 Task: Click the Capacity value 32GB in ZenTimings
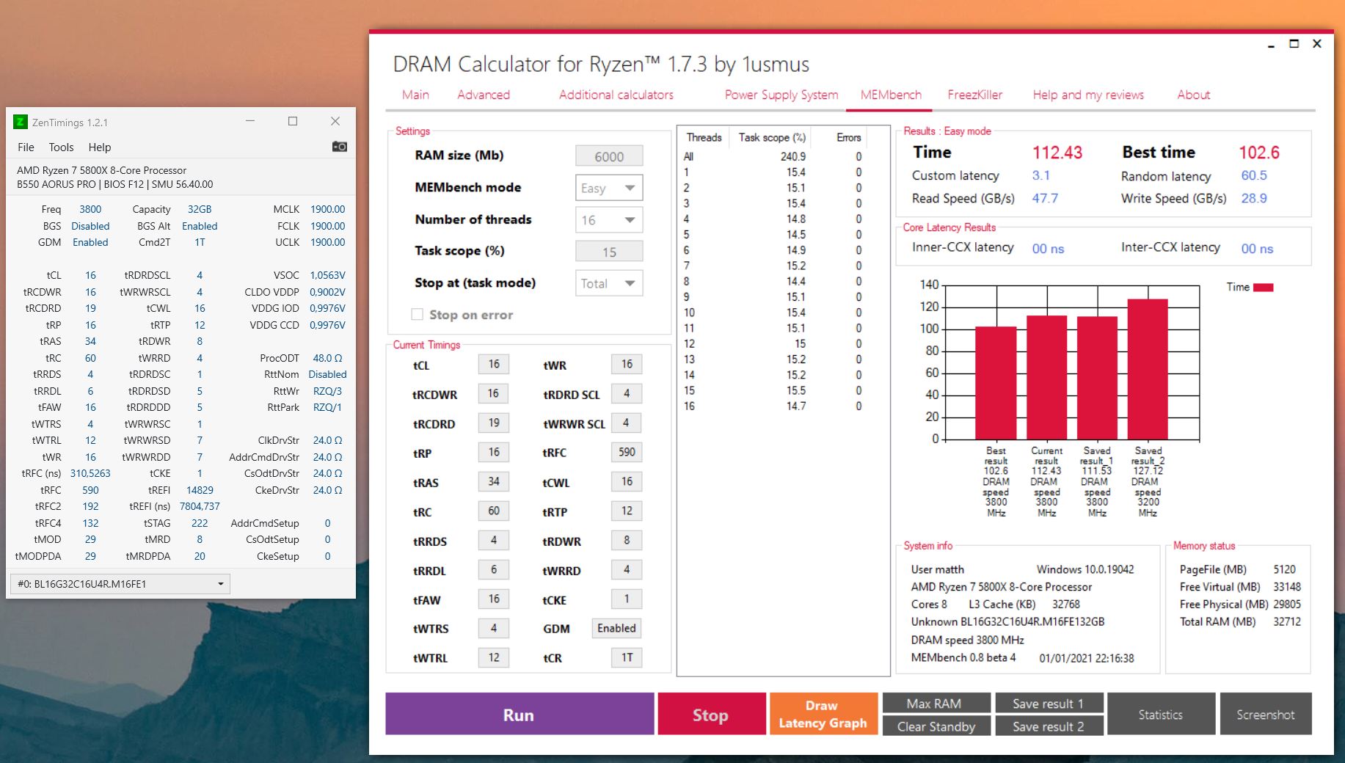200,209
